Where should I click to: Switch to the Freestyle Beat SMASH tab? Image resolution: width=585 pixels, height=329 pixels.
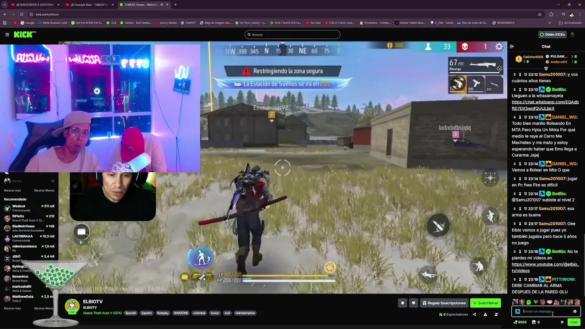pos(90,5)
